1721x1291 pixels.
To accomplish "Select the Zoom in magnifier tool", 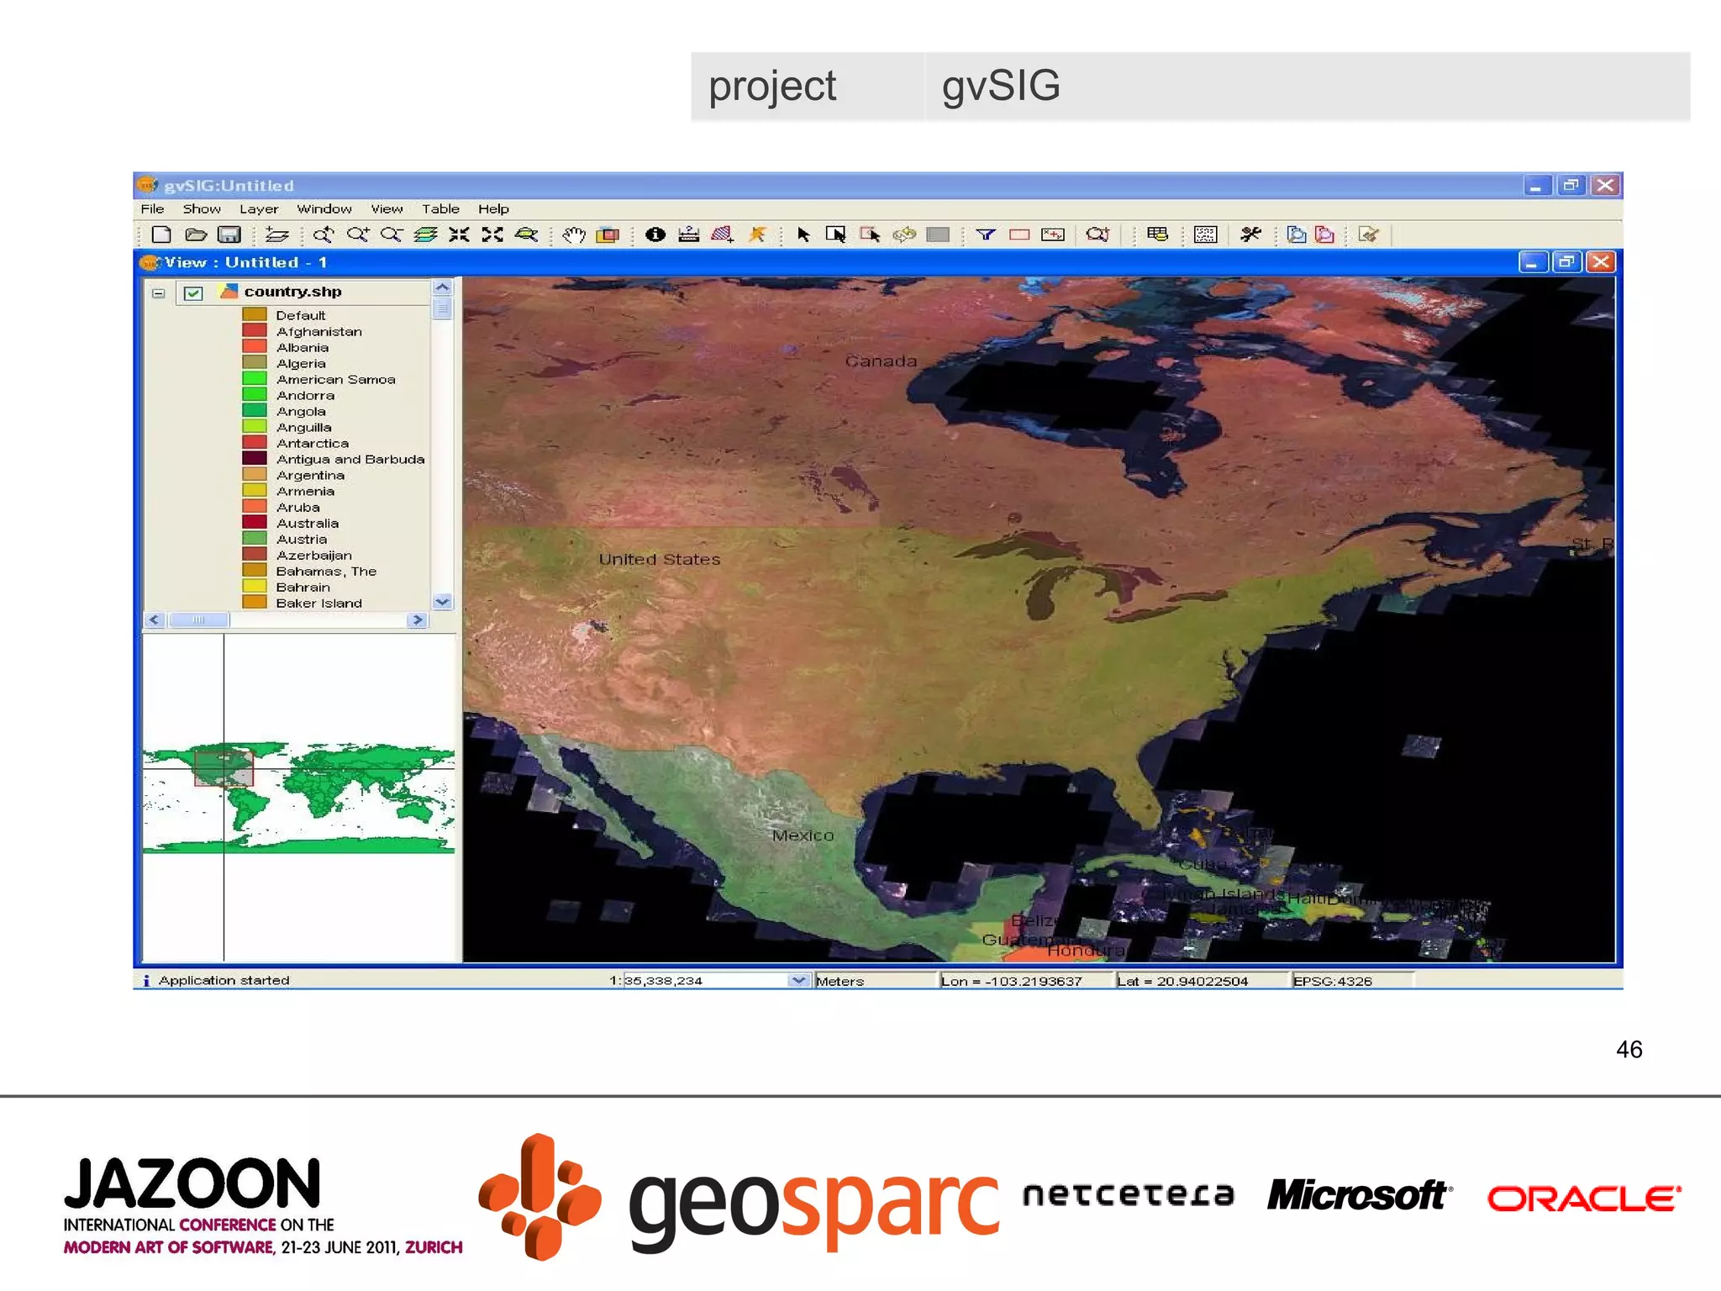I will [x=357, y=234].
